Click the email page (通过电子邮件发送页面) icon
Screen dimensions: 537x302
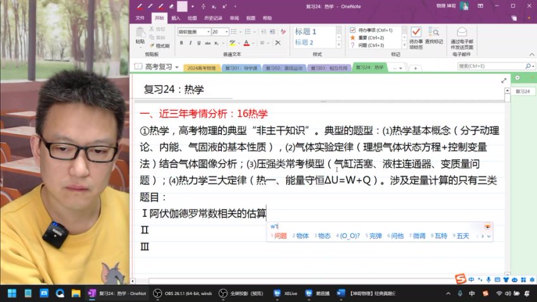point(462,37)
